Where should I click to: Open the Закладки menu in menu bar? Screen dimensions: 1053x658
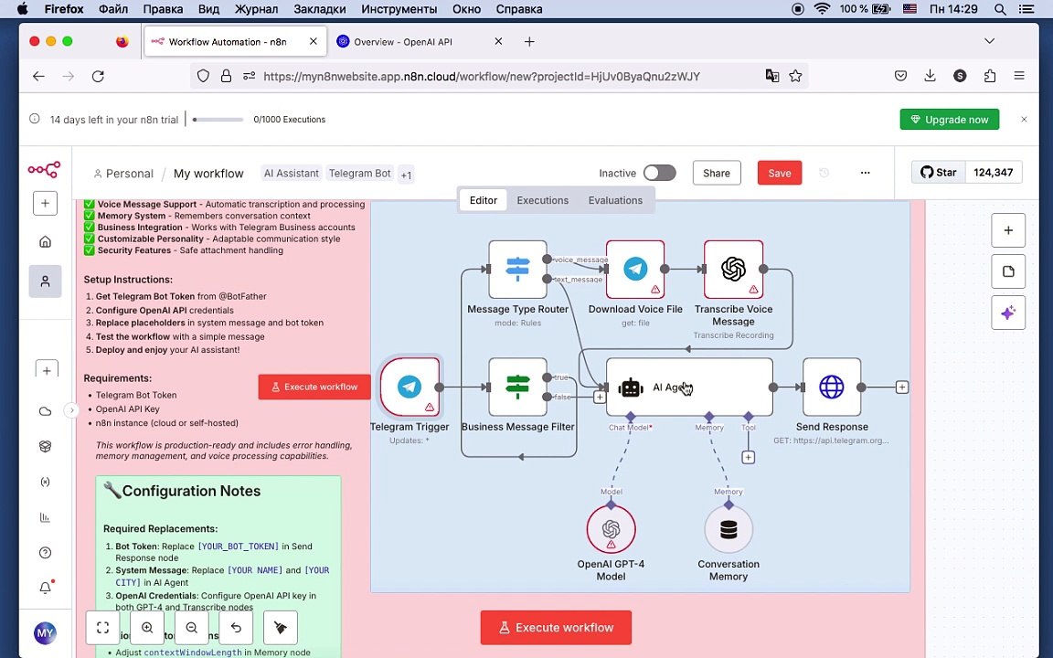[320, 9]
